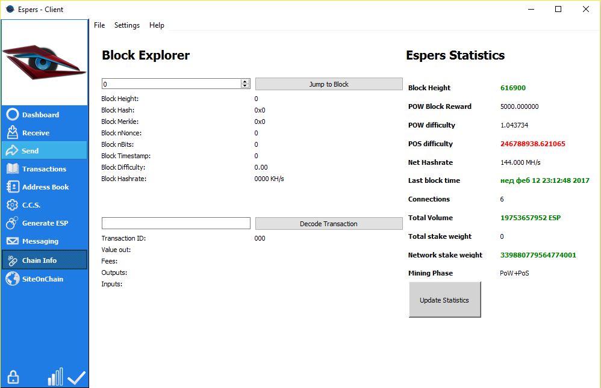Open the Help menu

pos(157,25)
